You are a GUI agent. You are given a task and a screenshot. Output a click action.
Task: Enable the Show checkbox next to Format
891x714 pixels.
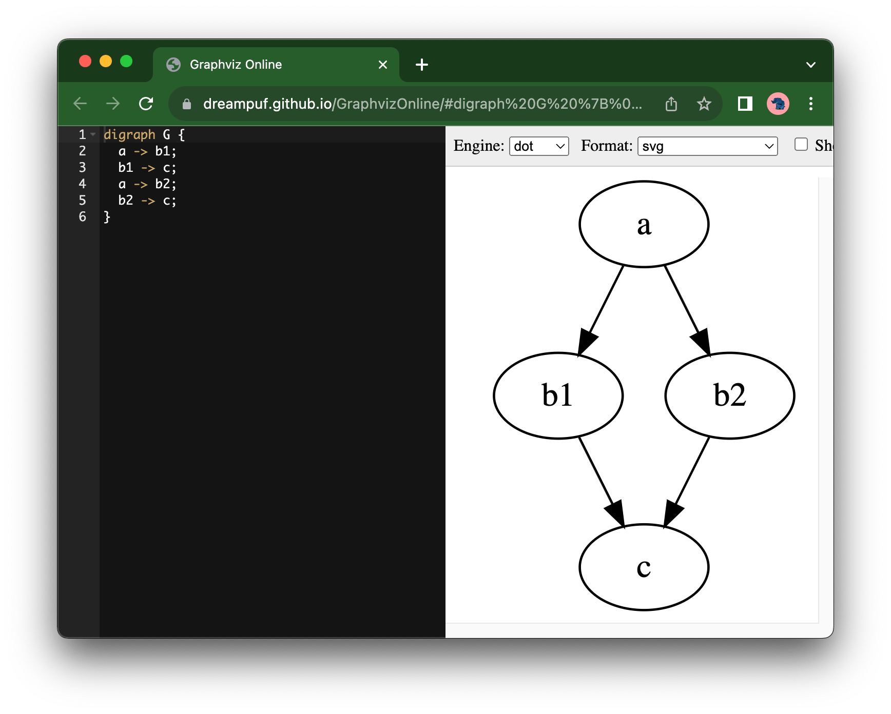coord(801,145)
